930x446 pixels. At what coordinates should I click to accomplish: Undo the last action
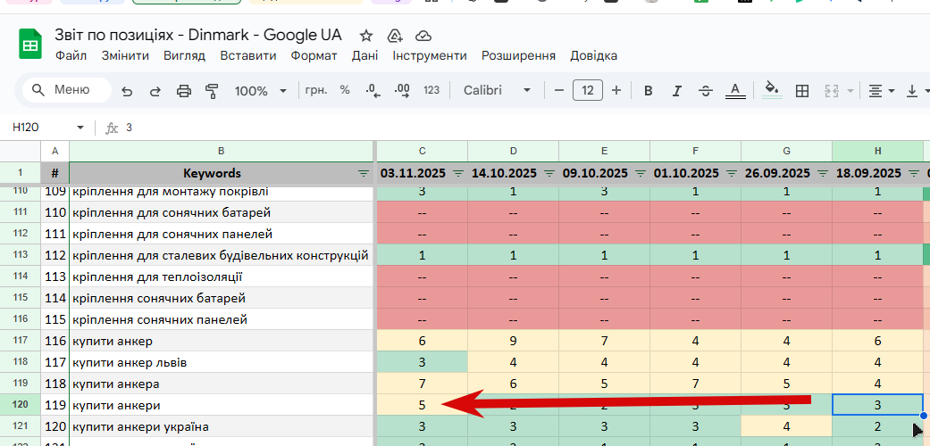point(126,91)
